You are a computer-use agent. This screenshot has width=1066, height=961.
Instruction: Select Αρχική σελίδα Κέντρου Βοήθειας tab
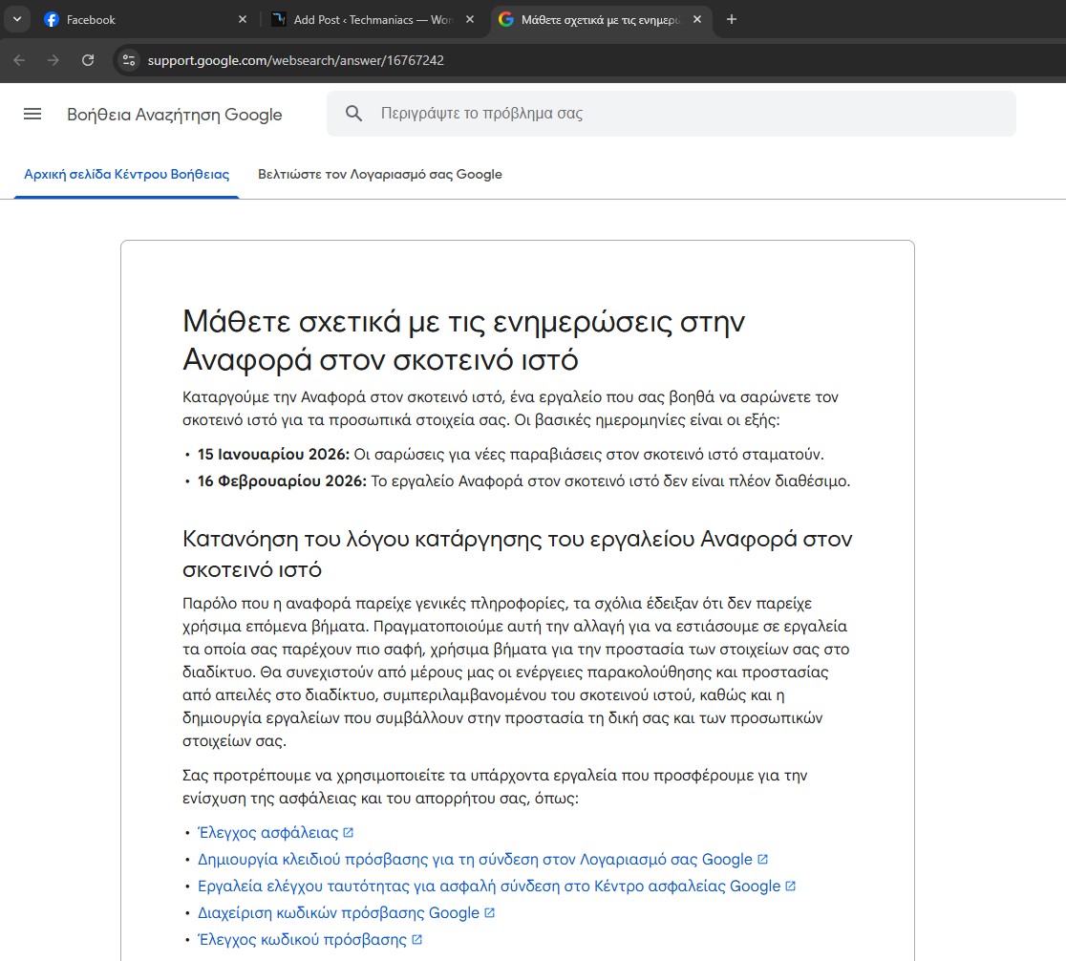(126, 175)
